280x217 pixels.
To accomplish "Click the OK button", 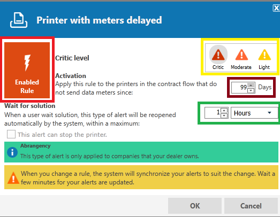I will [195, 206].
